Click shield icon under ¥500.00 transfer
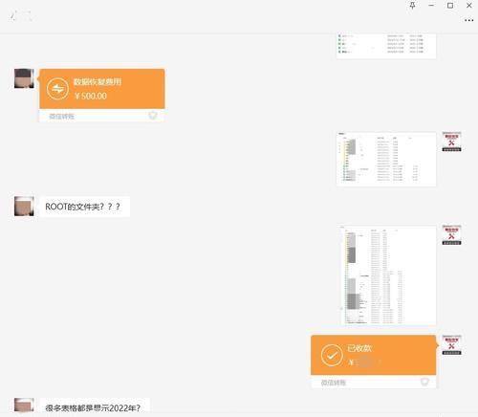The width and height of the screenshot is (478, 417). click(x=153, y=115)
